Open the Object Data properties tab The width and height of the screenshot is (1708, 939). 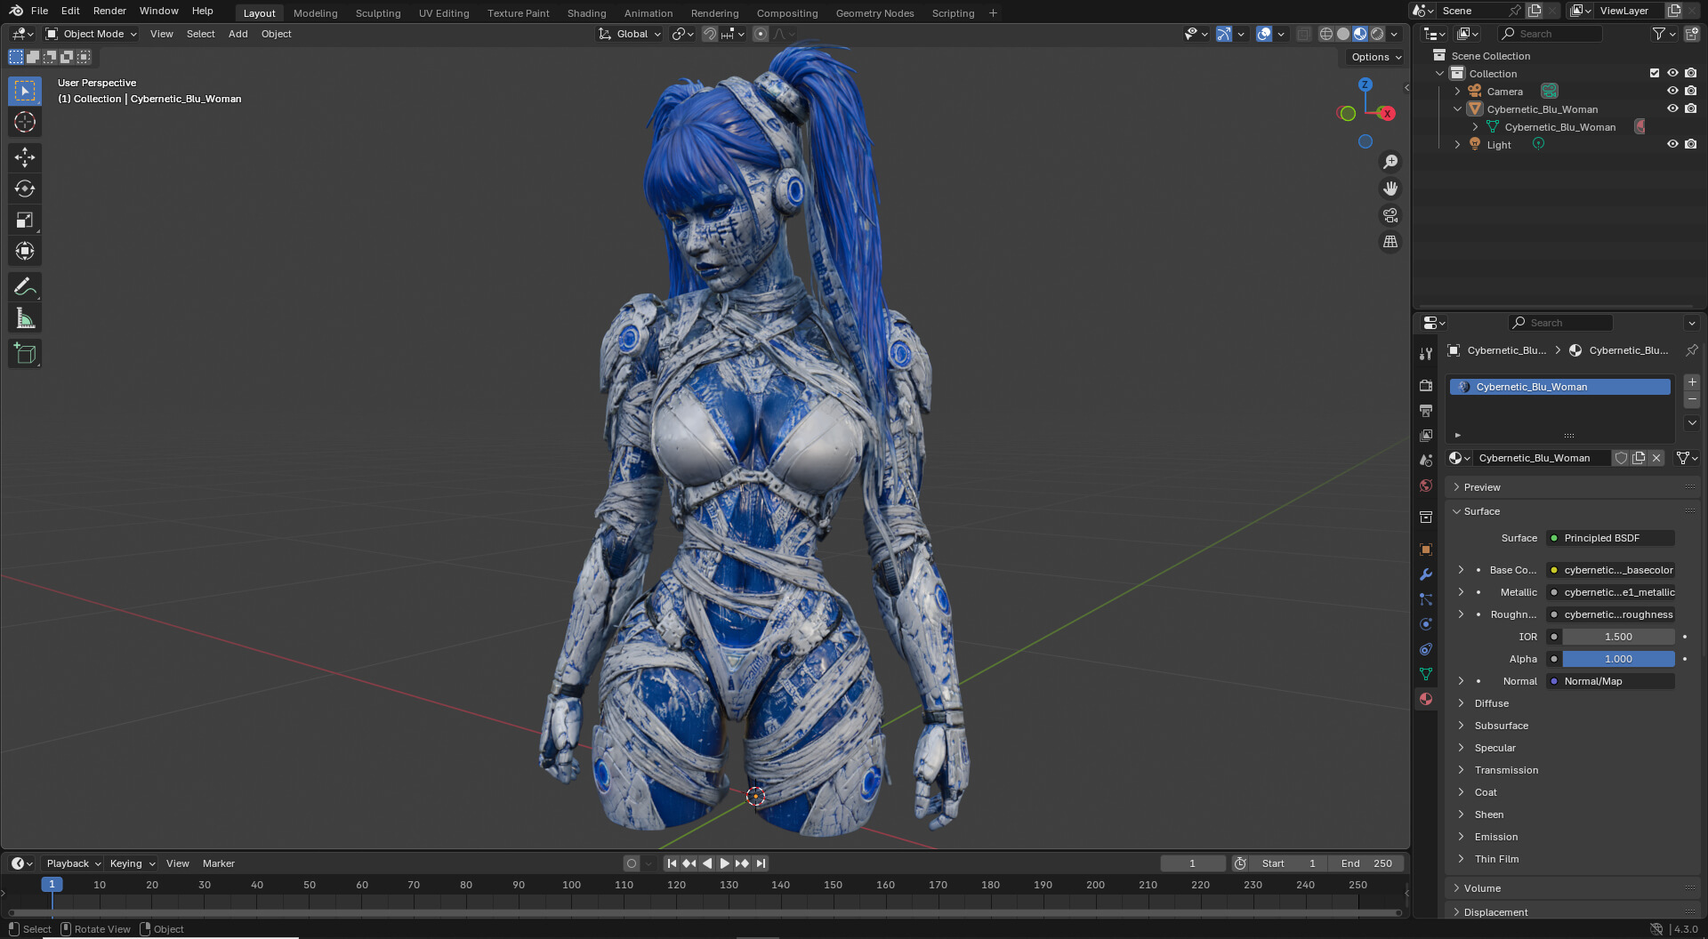point(1426,674)
